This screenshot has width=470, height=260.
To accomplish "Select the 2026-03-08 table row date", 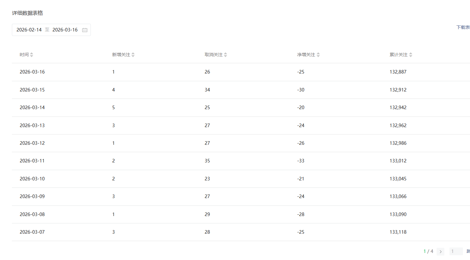I will [32, 214].
